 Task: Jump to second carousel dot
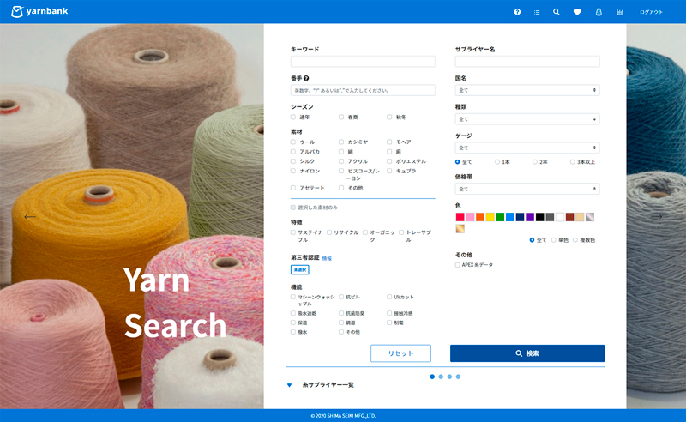(x=441, y=377)
